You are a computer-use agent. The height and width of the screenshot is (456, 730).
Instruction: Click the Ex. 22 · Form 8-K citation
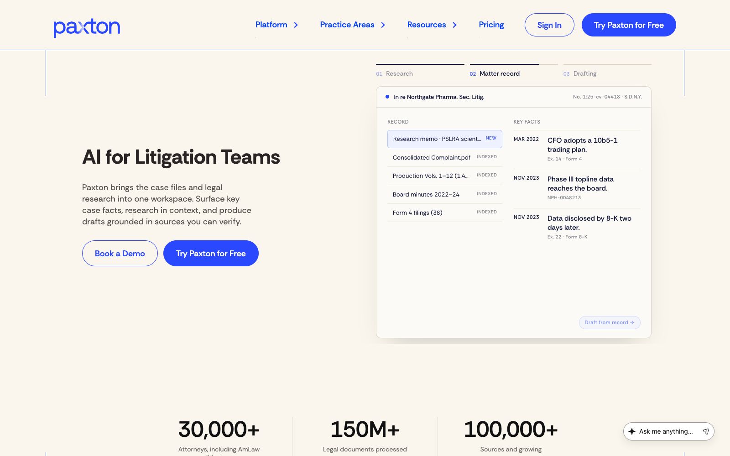(x=567, y=237)
